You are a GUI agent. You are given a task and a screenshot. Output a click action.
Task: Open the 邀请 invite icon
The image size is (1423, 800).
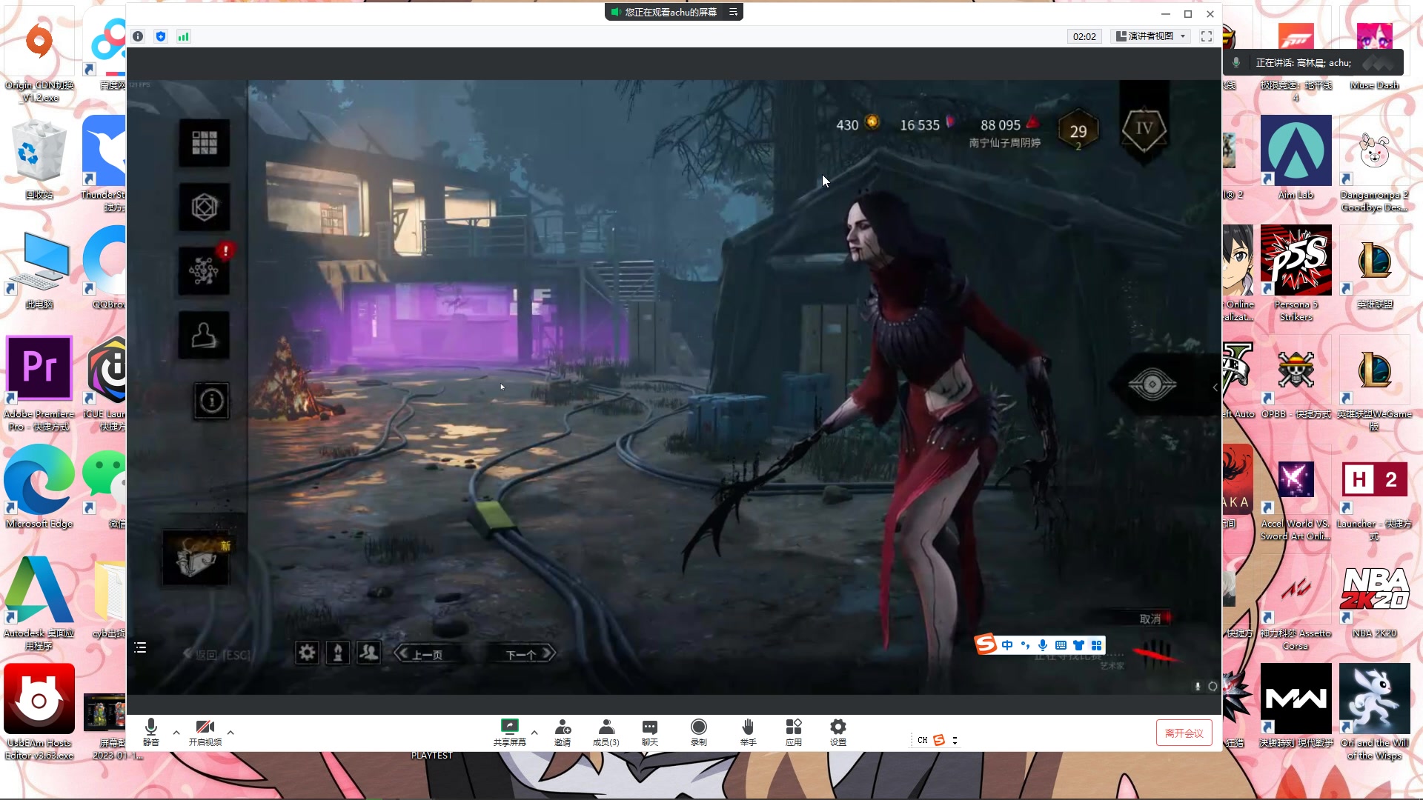[x=563, y=732]
